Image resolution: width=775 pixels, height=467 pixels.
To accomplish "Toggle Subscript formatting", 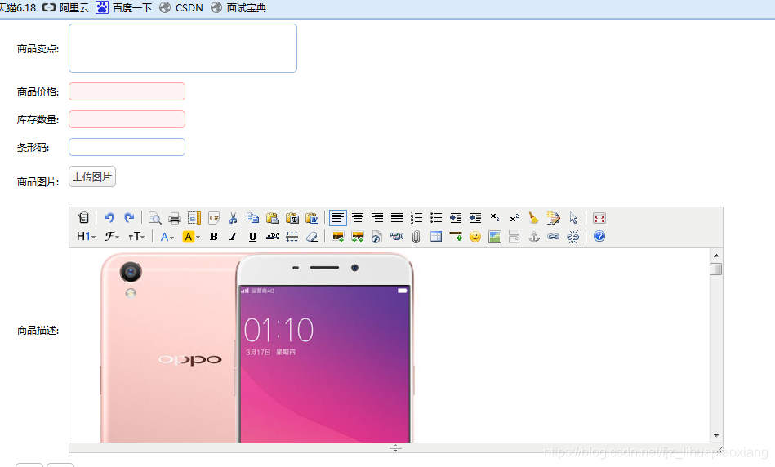I will pos(495,217).
